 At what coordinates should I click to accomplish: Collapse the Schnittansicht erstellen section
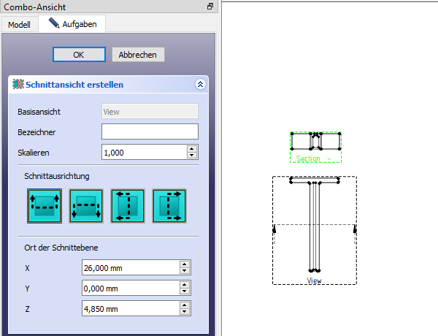pyautogui.click(x=201, y=85)
